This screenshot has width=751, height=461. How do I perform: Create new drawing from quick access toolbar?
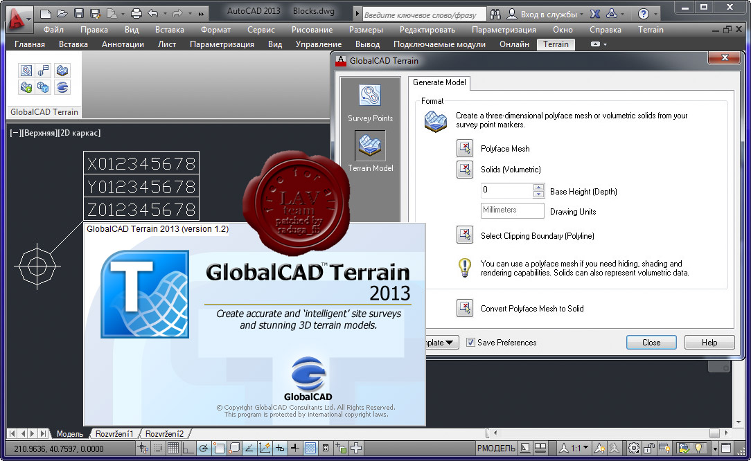[46, 13]
